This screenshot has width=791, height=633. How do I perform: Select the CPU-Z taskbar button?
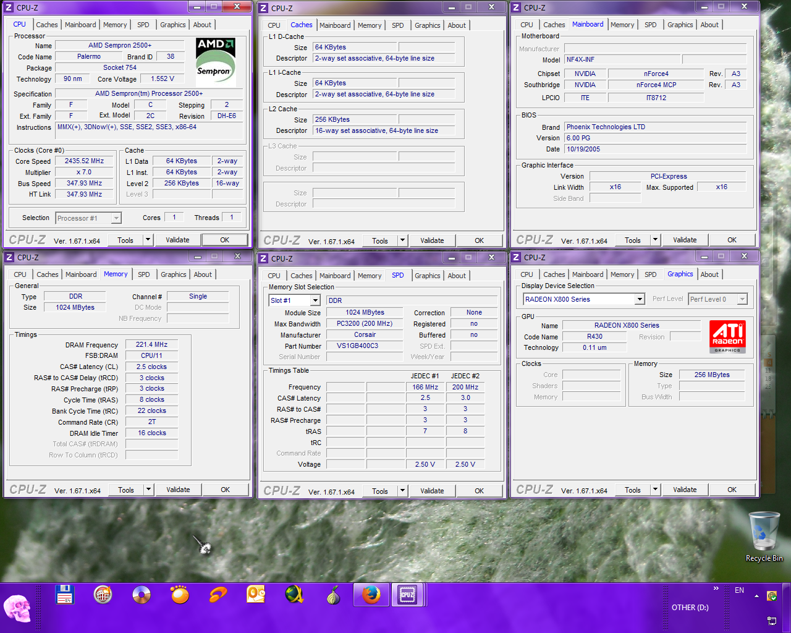(x=407, y=595)
